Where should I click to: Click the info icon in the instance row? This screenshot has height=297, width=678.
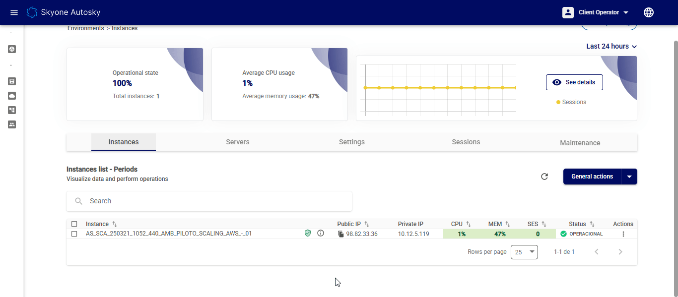point(321,233)
